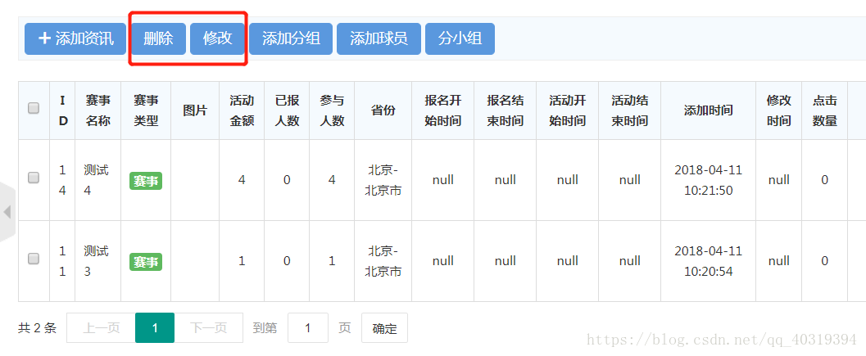Click the 活动金额 value 1 in row 测试3
866x356 pixels.
click(242, 261)
